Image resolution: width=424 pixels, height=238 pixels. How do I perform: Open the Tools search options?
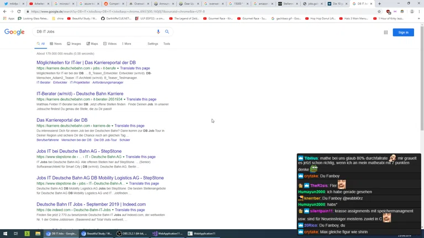166,44
